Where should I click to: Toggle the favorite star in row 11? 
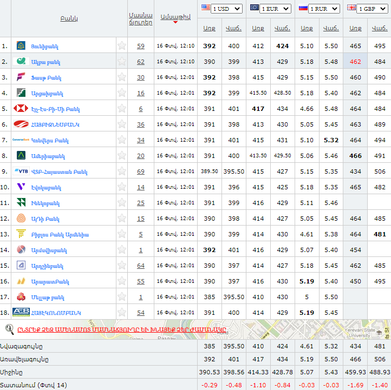pyautogui.click(x=122, y=202)
